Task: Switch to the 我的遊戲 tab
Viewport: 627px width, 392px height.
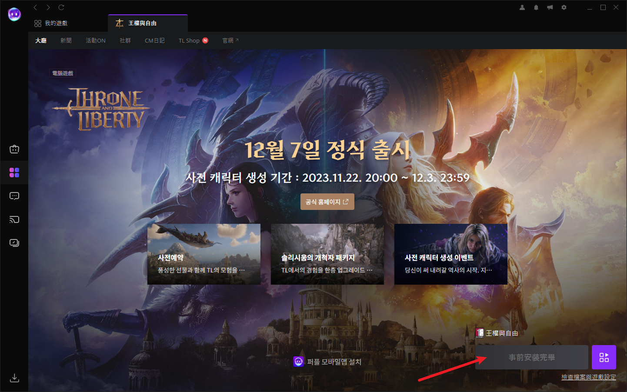Action: (51, 23)
